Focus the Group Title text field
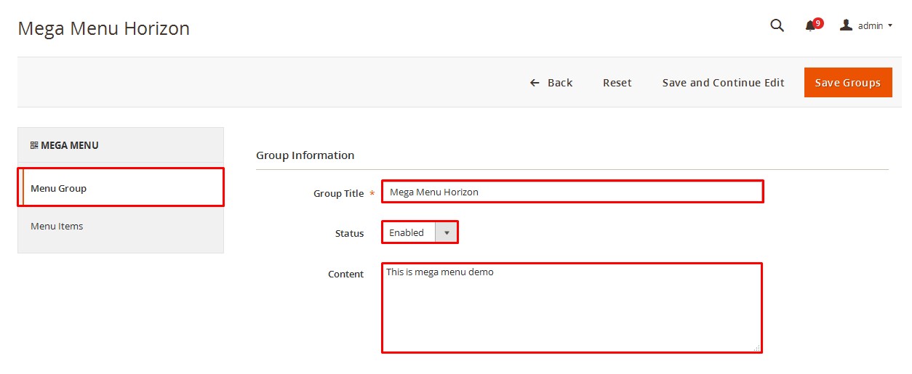 [x=572, y=192]
